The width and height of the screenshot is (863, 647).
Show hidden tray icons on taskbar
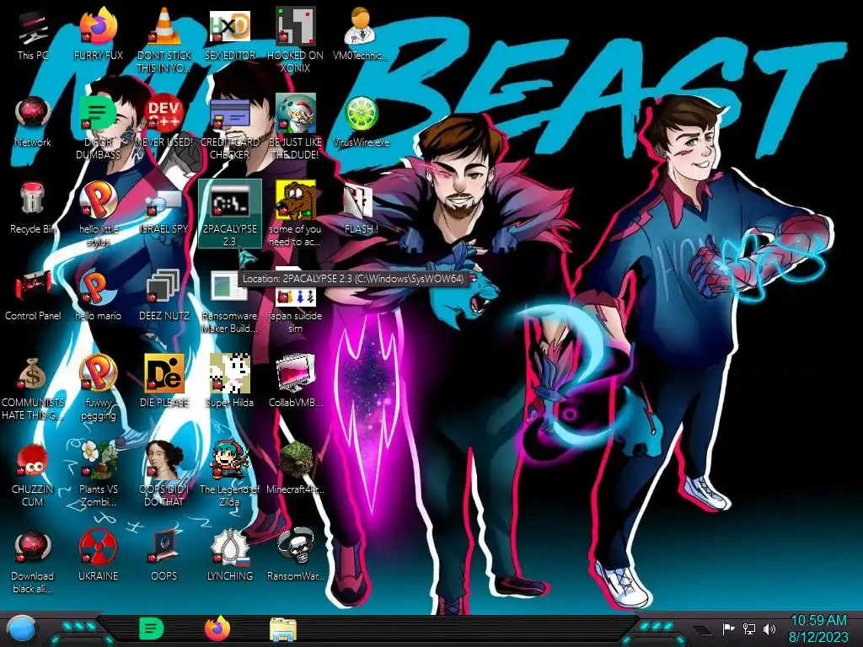(x=702, y=630)
